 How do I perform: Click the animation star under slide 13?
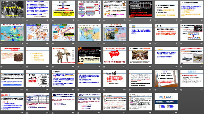pyautogui.click(x=104, y=43)
